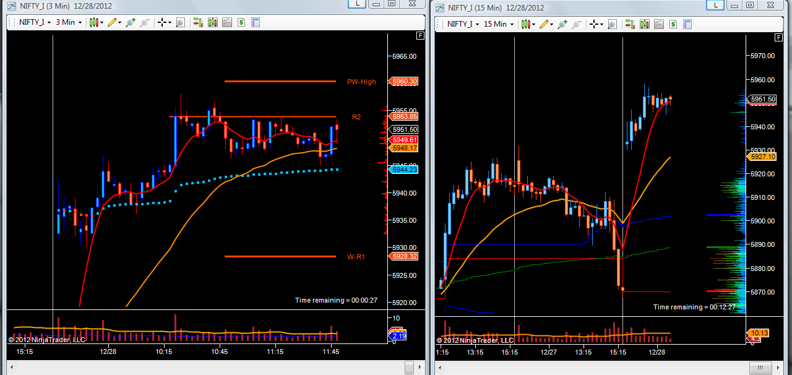
Task: Click the 5960.30 PW-High price marker
Action: point(403,81)
